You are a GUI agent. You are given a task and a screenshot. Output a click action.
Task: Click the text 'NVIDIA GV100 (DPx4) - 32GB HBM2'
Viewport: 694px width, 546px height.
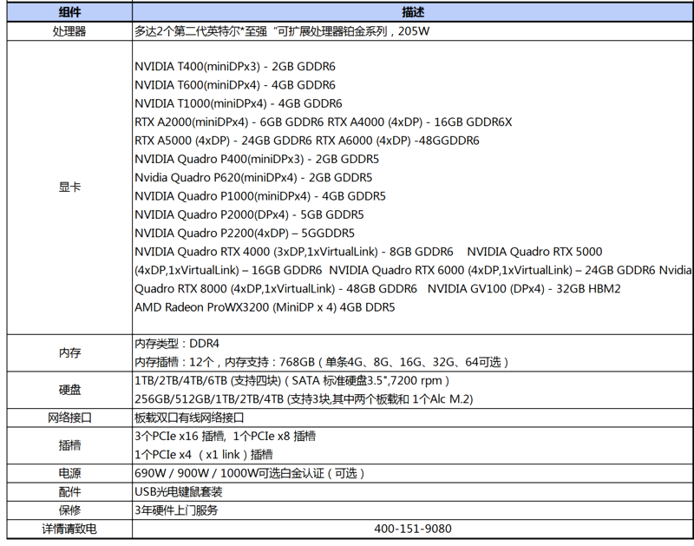pos(524,289)
